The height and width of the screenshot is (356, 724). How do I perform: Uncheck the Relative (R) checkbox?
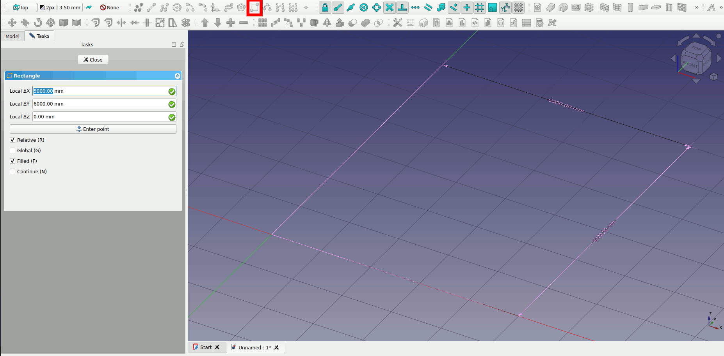[12, 140]
